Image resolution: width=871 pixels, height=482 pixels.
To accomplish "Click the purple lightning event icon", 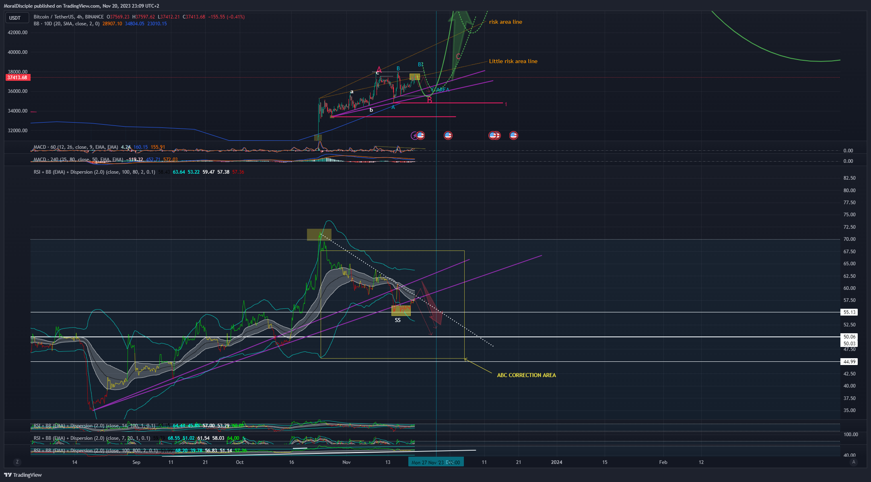I will [x=414, y=135].
